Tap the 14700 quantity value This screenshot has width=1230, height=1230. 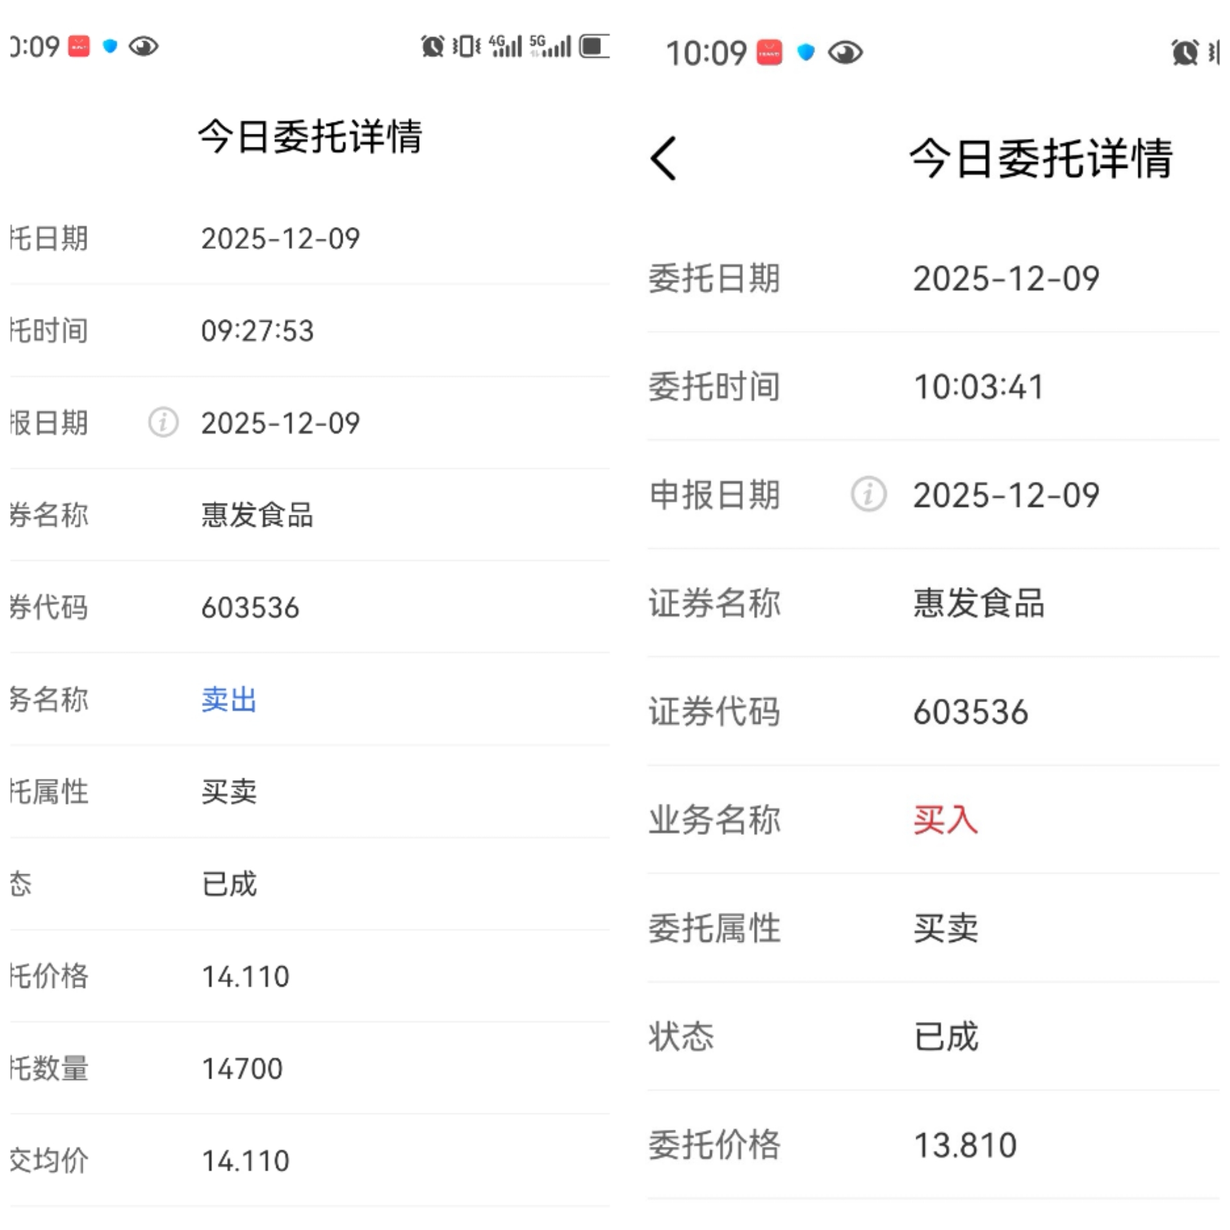[242, 1068]
